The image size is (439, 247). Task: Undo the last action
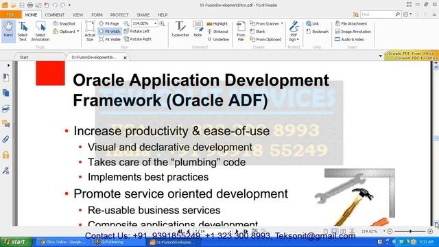coord(55,5)
